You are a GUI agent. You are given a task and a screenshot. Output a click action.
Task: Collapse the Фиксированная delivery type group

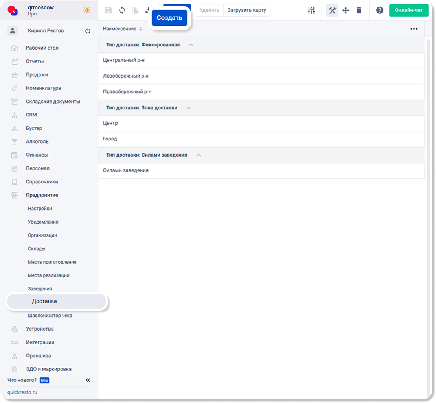pos(191,45)
